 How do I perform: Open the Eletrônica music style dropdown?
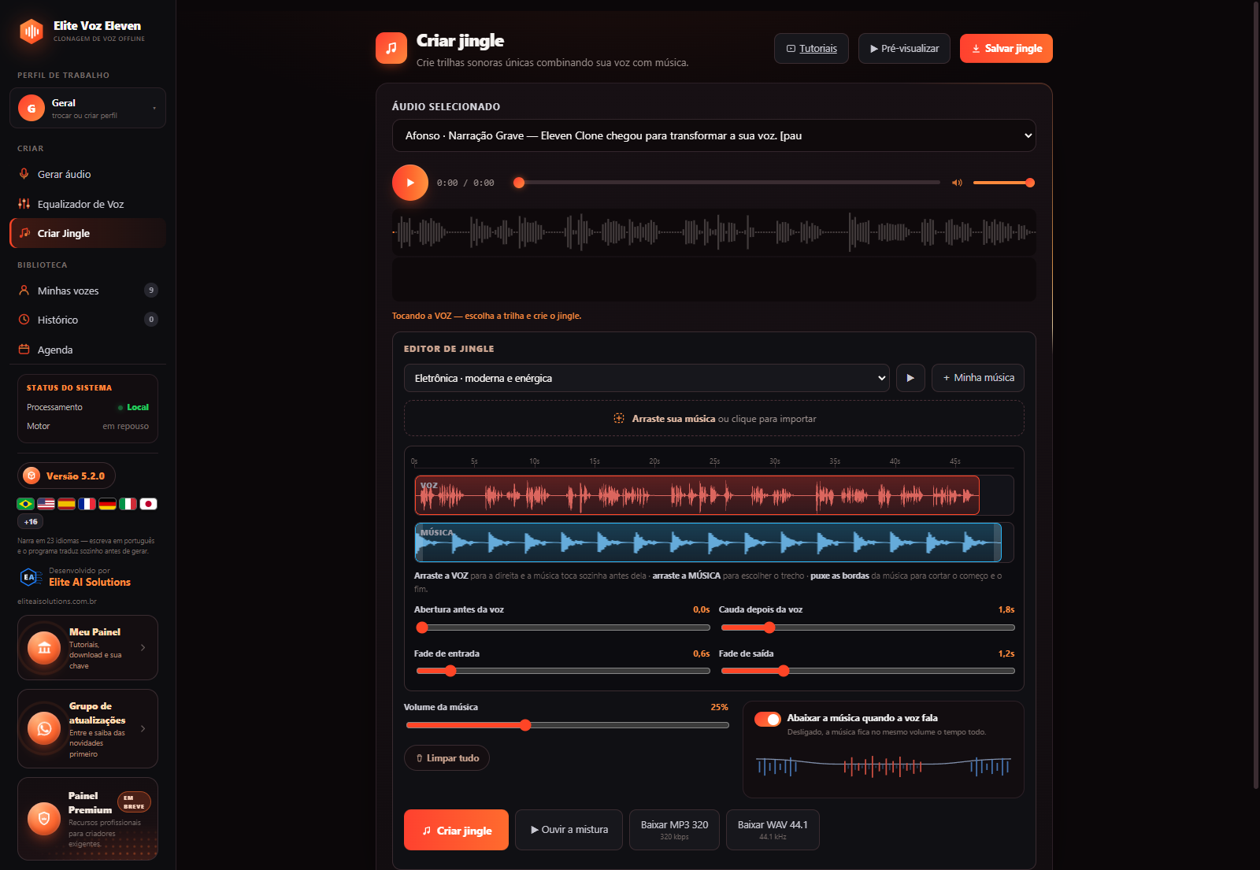[x=647, y=378]
